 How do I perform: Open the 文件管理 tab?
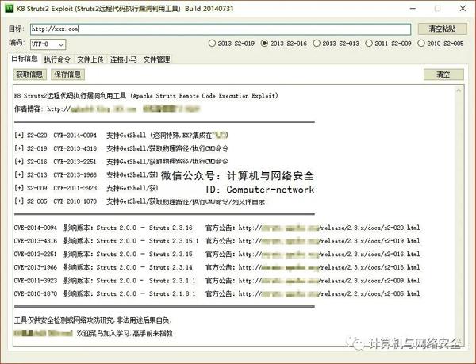[x=156, y=59]
